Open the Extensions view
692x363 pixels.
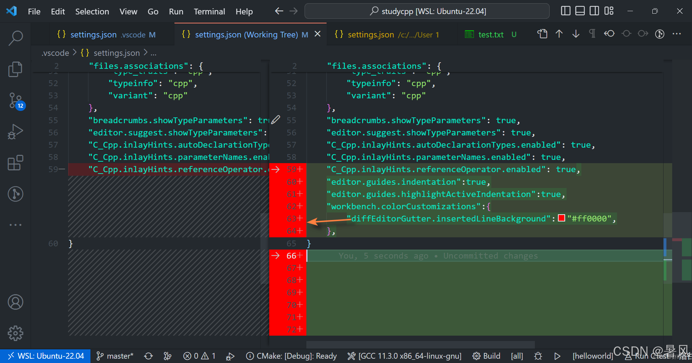click(15, 163)
